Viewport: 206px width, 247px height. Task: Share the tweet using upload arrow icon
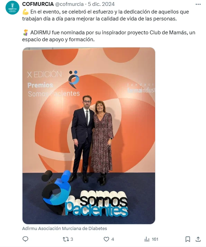tap(198, 239)
